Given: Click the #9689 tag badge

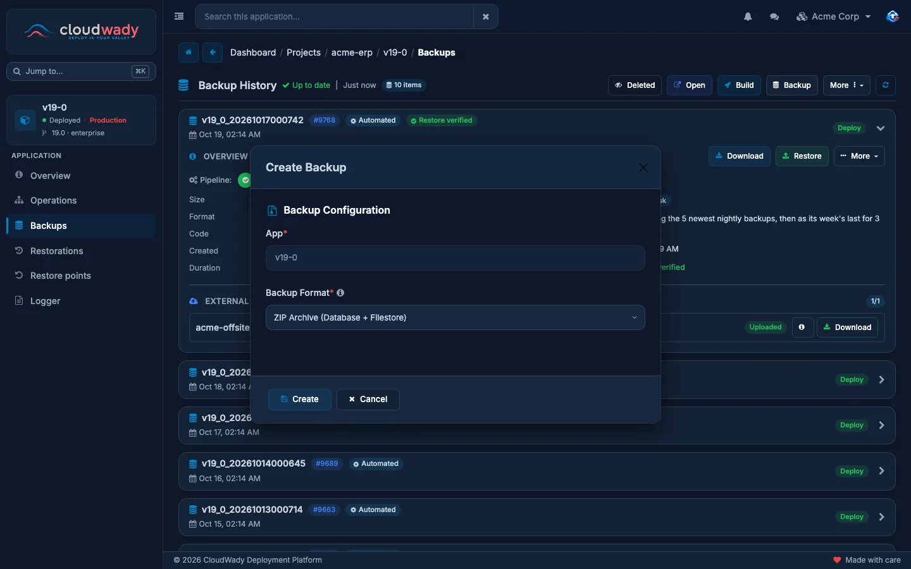Looking at the screenshot, I should click(327, 463).
